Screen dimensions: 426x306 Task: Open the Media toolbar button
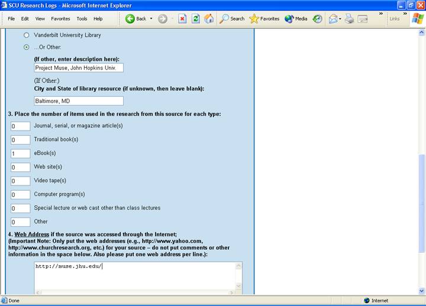pyautogui.click(x=296, y=19)
